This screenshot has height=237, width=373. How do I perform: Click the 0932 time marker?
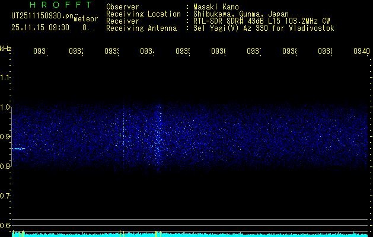(76, 52)
